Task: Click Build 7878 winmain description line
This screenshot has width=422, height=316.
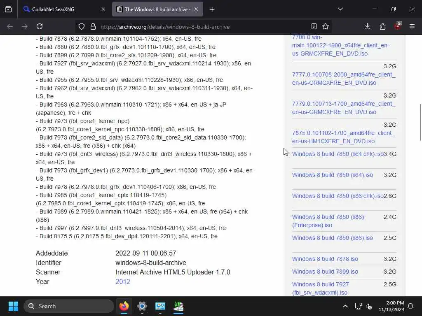Action: point(119,39)
